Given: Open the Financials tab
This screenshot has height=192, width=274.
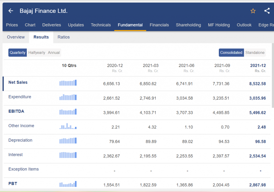Looking at the screenshot, I should point(159,25).
